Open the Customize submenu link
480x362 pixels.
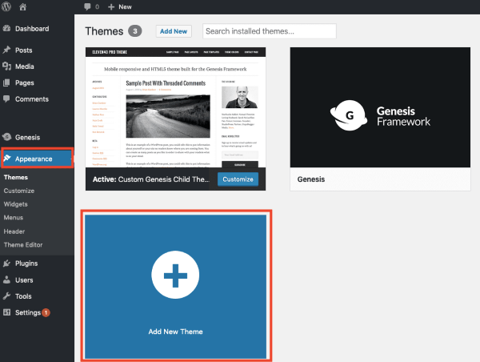click(x=19, y=191)
